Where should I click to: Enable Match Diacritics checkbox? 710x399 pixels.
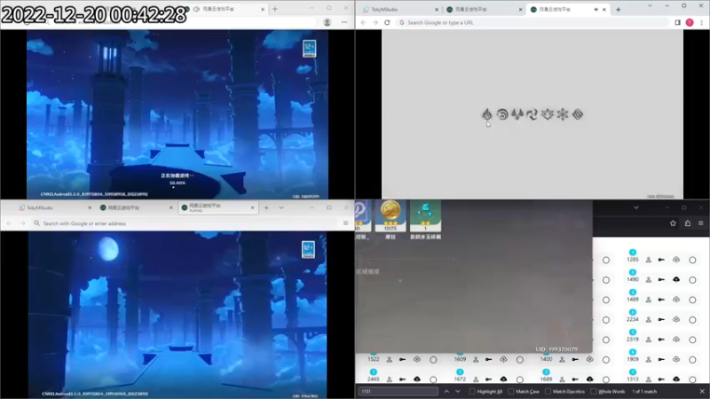548,391
